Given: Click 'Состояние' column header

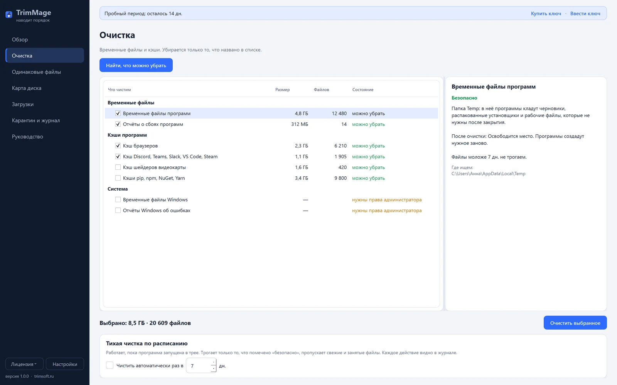Looking at the screenshot, I should point(363,90).
